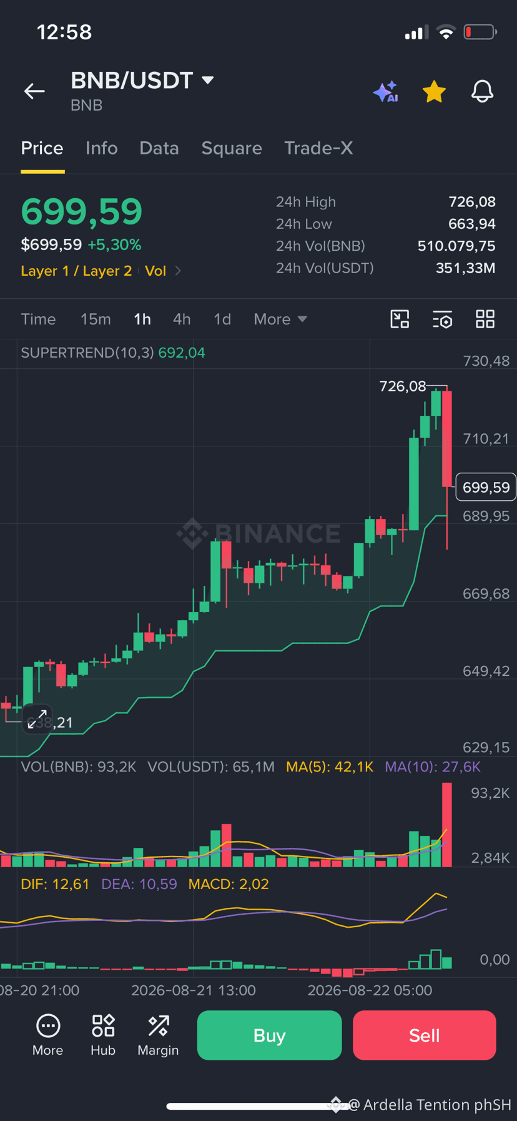517x1121 pixels.
Task: Switch to the Info tab
Action: point(102,148)
